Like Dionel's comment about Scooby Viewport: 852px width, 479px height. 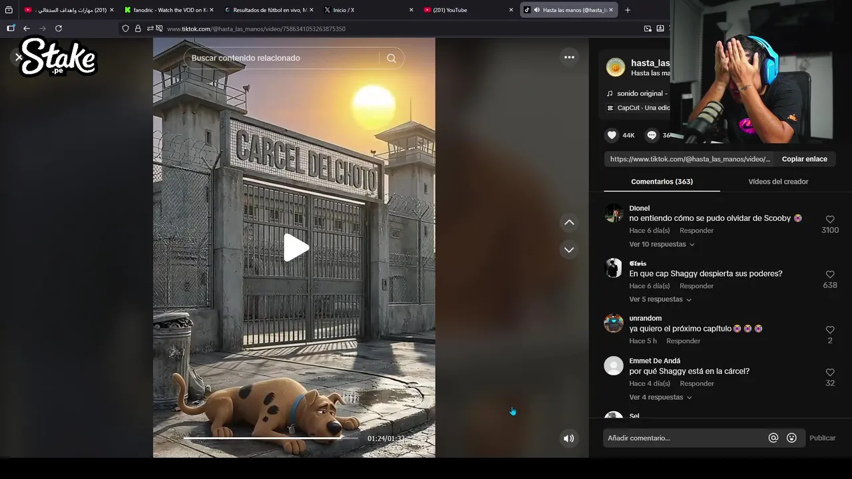[x=830, y=219]
